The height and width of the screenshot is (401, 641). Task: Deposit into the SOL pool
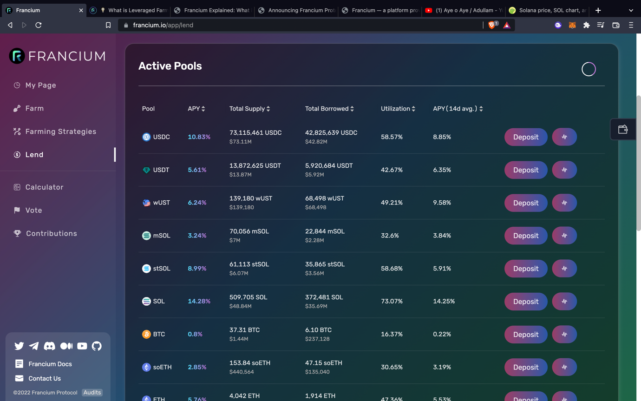(x=526, y=302)
